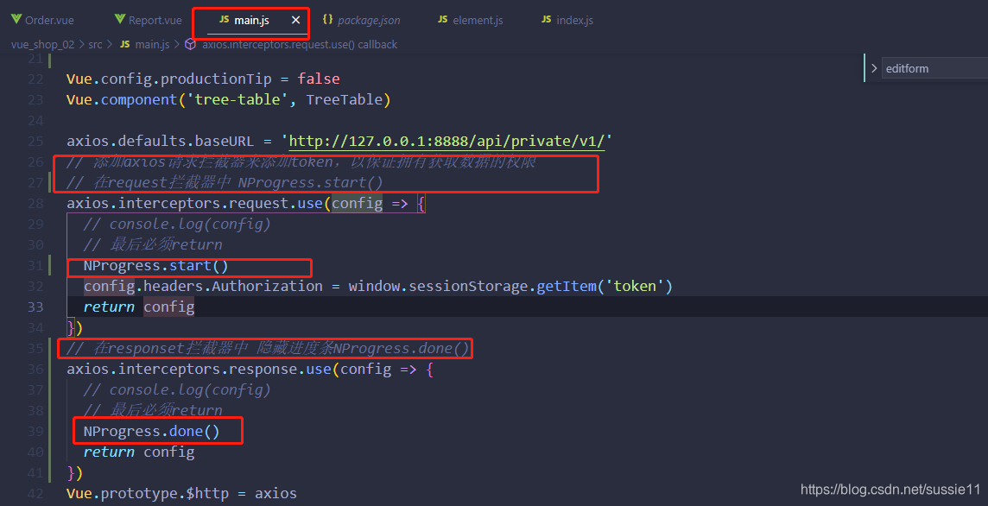Image resolution: width=988 pixels, height=506 pixels.
Task: Click line number 28 in the gutter
Action: click(36, 203)
